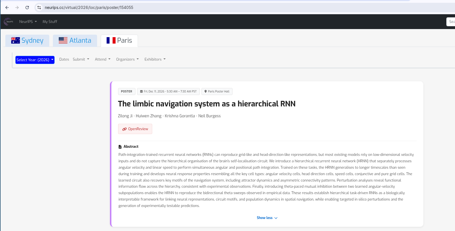The width and height of the screenshot is (455, 231).
Task: Reload the page with the refresh icon
Action: (27, 8)
